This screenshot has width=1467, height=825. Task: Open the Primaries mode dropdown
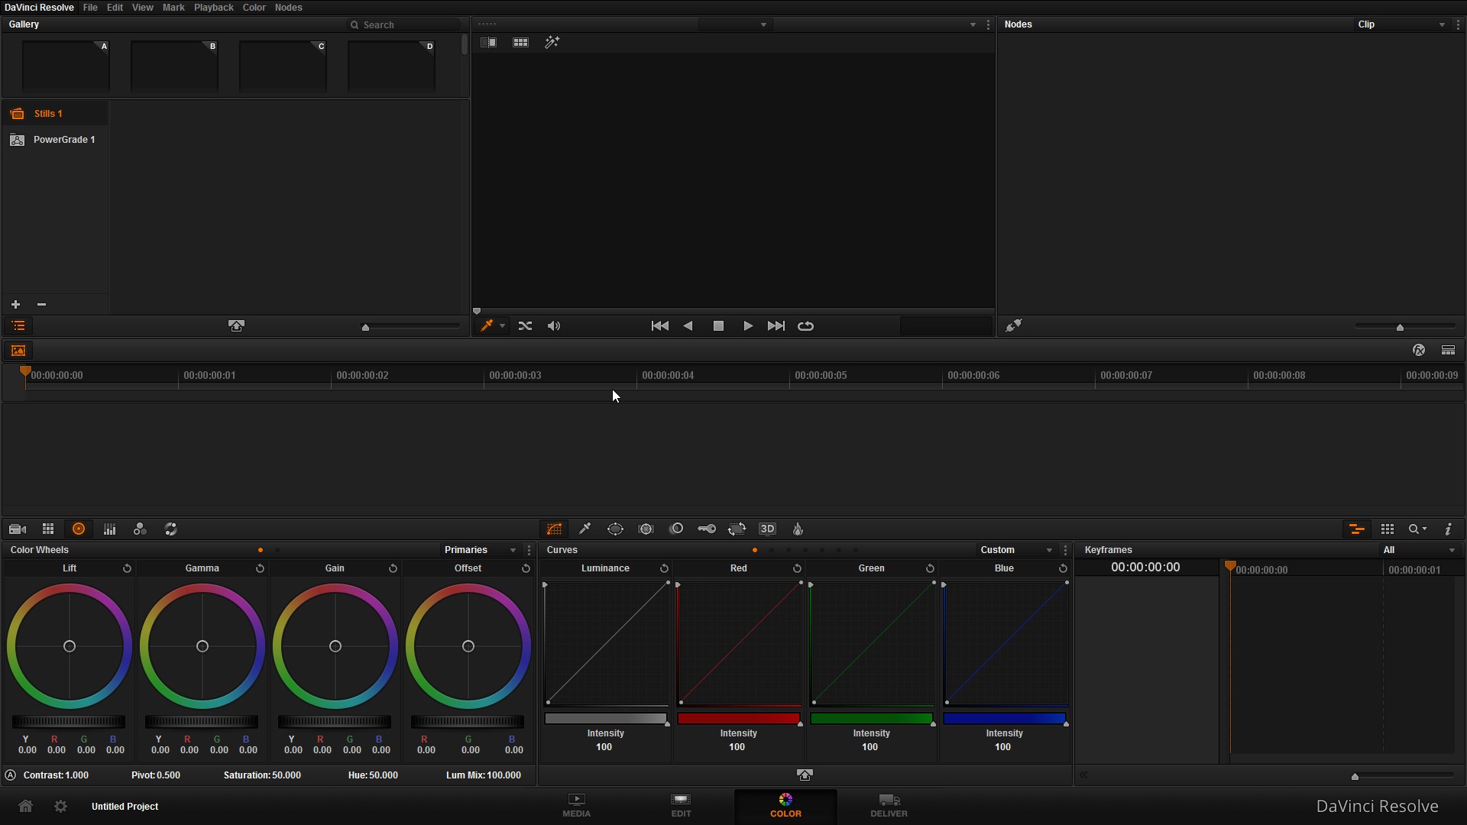481,550
